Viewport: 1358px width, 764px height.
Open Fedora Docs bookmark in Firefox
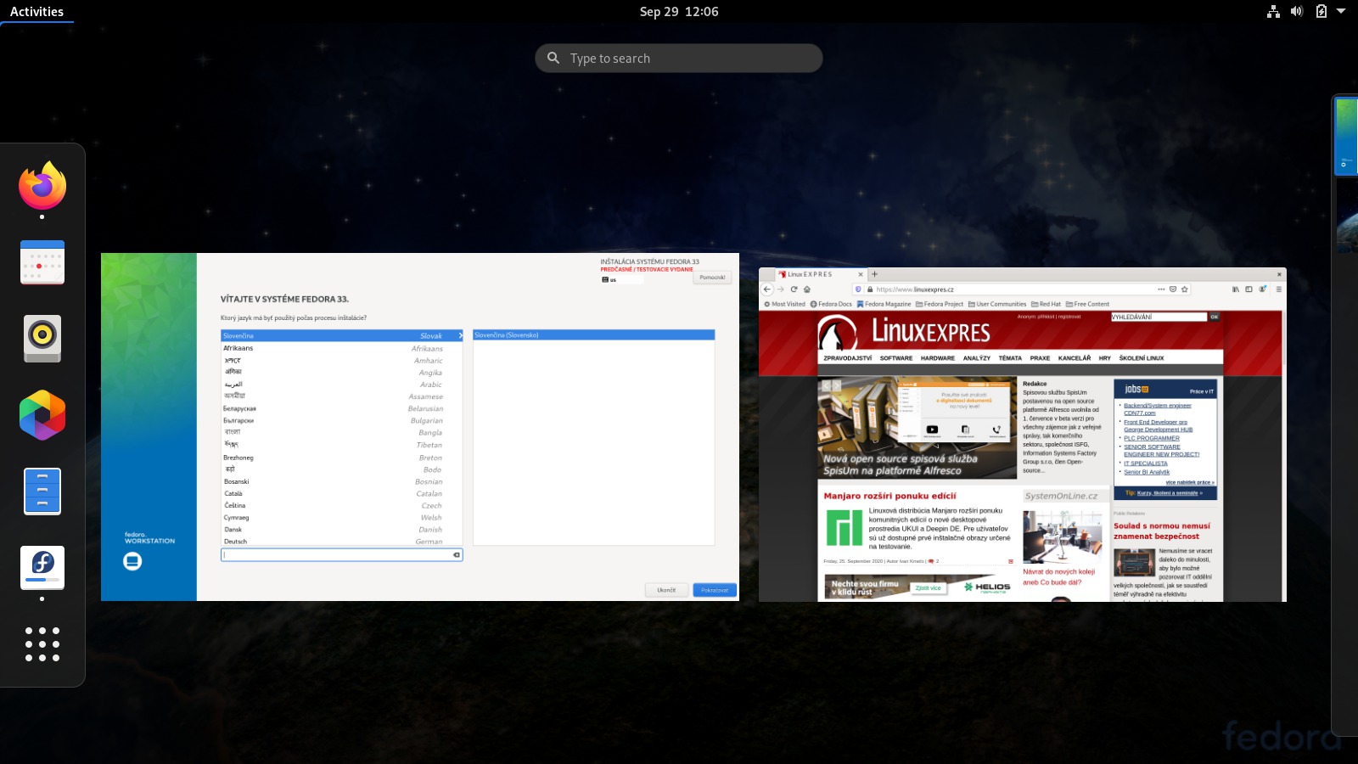pos(831,304)
